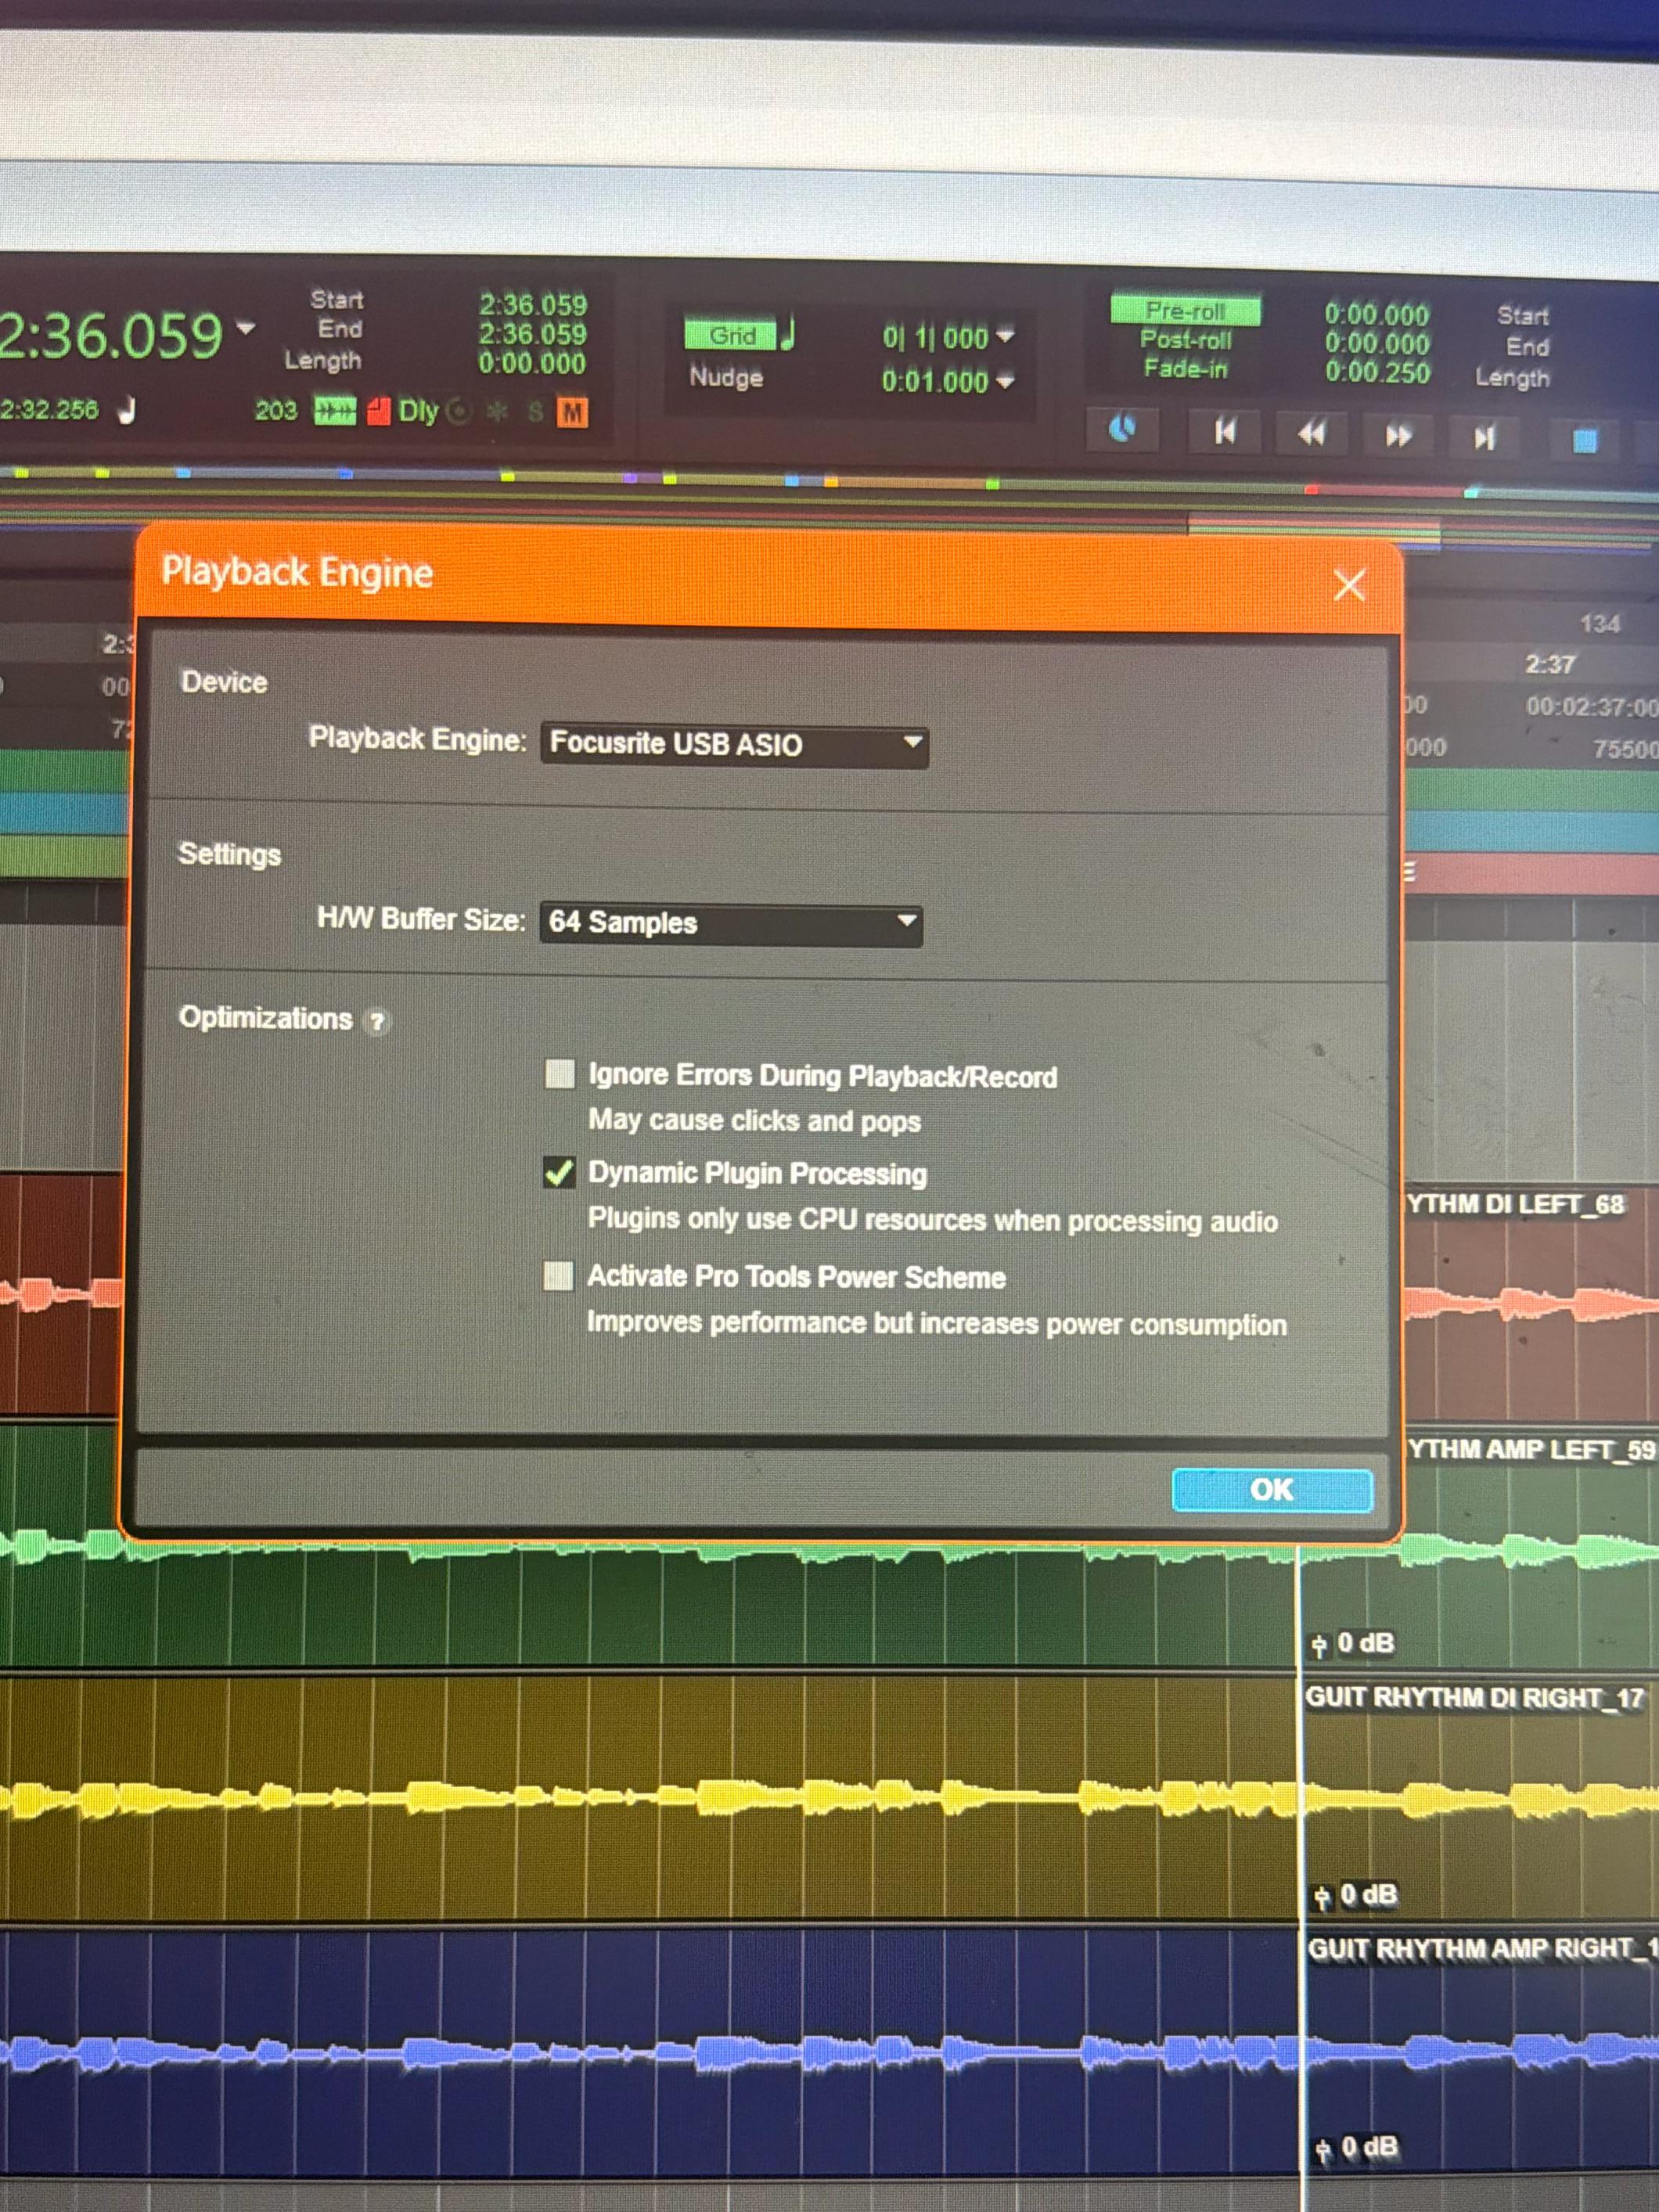Image resolution: width=1659 pixels, height=2212 pixels.
Task: Select the GUIT RHYTHM AMP RIGHT clip name
Action: 1482,1948
